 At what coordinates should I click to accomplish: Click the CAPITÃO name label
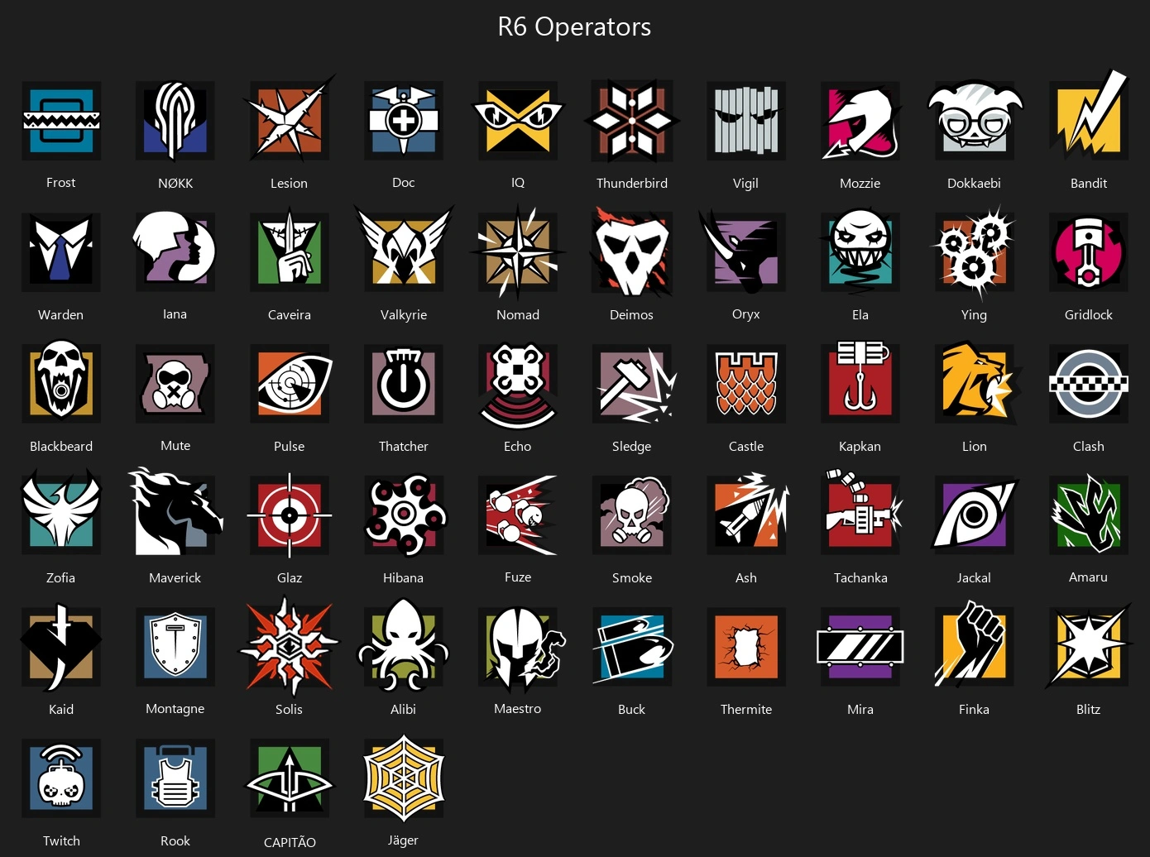pos(290,842)
